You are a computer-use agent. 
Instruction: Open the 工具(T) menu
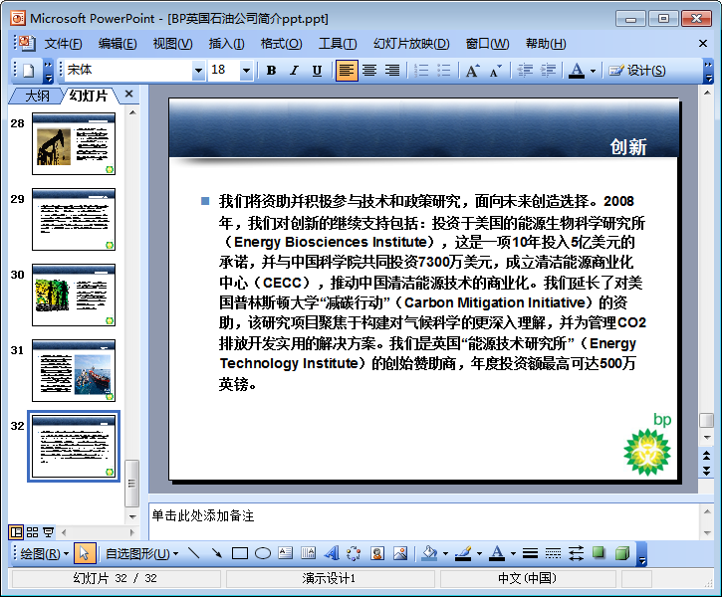point(338,44)
